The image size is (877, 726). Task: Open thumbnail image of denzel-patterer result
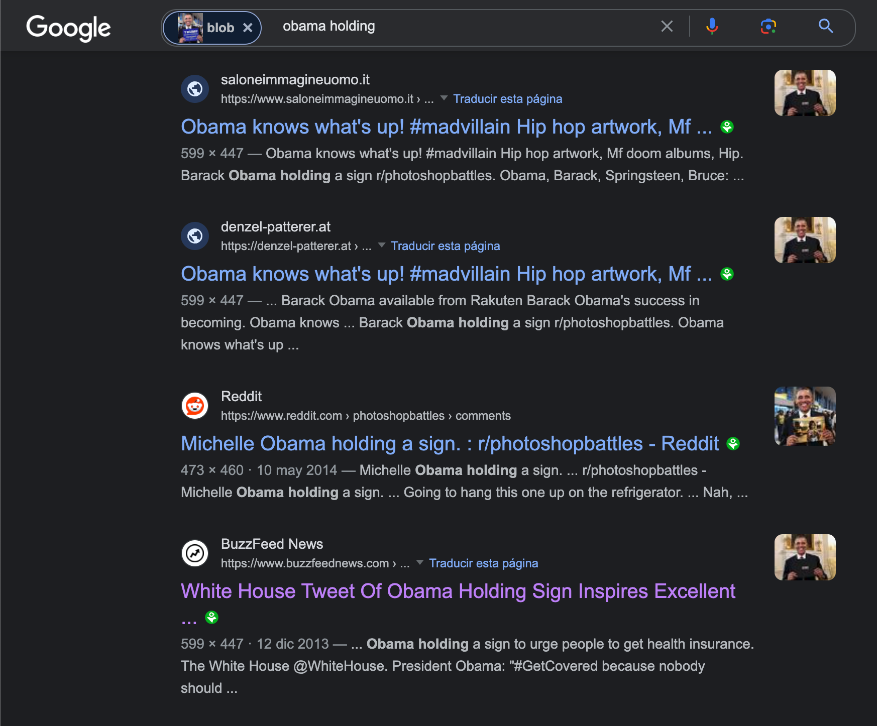click(805, 240)
